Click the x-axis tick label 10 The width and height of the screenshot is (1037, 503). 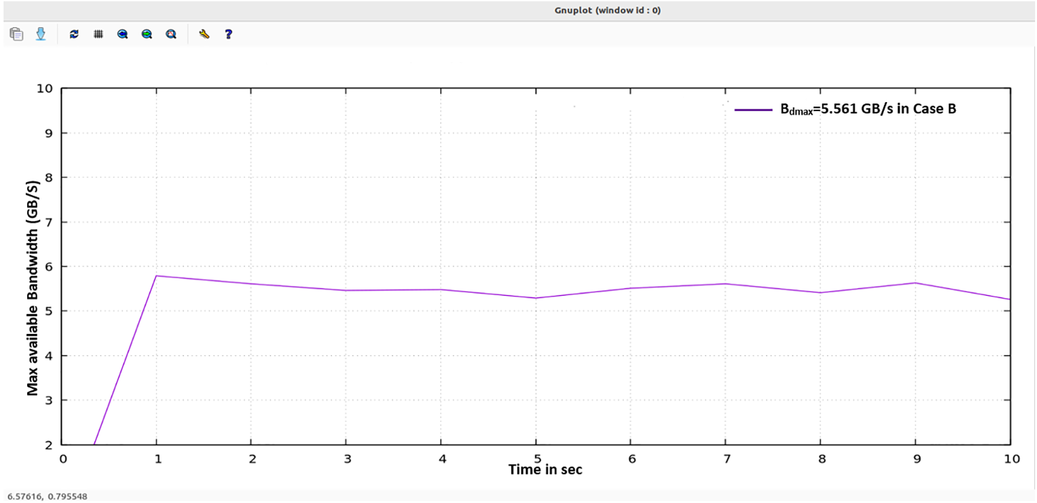pyautogui.click(x=1011, y=458)
